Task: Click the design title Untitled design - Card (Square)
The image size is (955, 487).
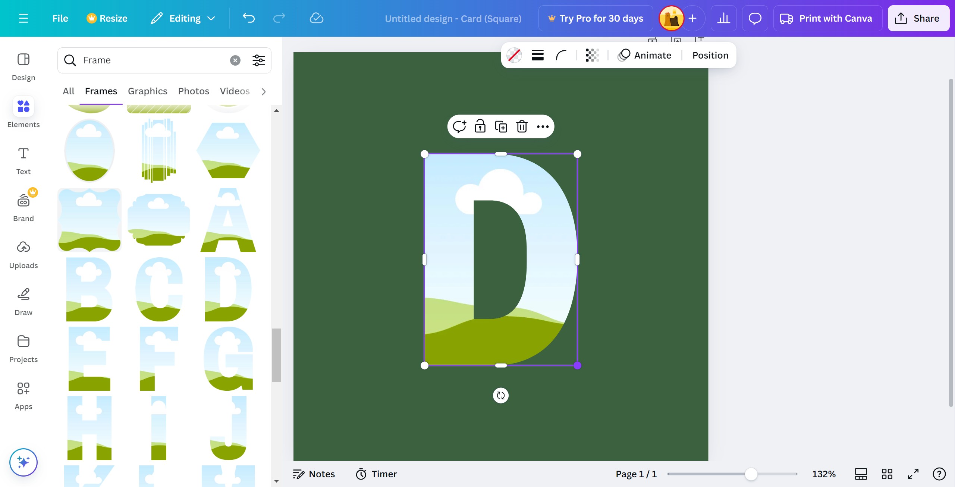Action: pos(453,18)
